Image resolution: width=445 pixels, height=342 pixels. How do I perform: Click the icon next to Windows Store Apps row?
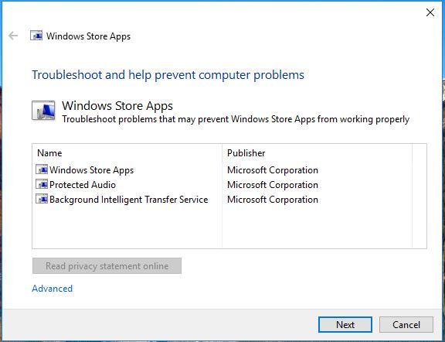(x=42, y=169)
